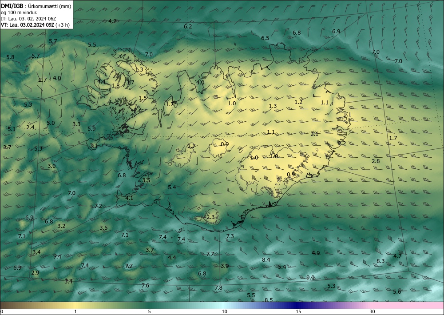The height and width of the screenshot is (315, 444).
Task: Click the map value 7.3
Action: (x=230, y=235)
